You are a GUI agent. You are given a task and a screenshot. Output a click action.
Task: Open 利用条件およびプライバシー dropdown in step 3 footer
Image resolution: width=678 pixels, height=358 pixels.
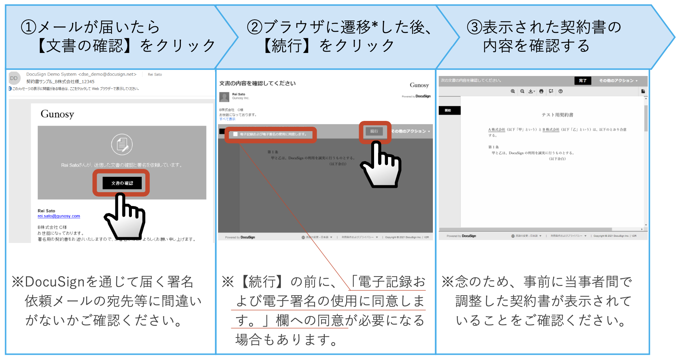[x=569, y=236]
